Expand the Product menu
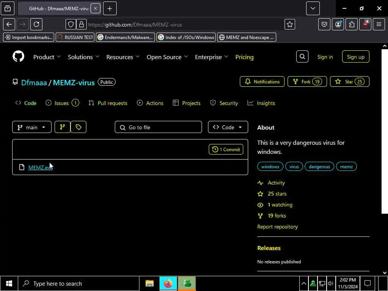Viewport: 388px width, 291px height. pyautogui.click(x=47, y=57)
